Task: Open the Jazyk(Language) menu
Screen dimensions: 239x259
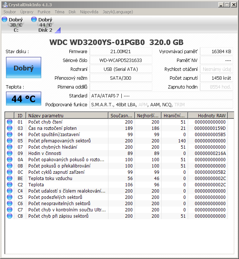Action: 118,12
